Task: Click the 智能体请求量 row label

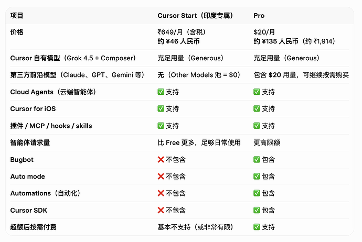Action: tap(30, 142)
